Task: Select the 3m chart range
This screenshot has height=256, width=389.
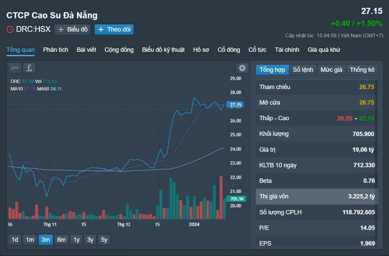Action: coord(46,240)
